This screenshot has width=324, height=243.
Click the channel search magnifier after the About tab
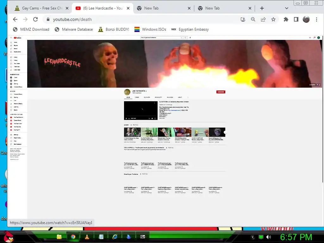pyautogui.click(x=188, y=97)
